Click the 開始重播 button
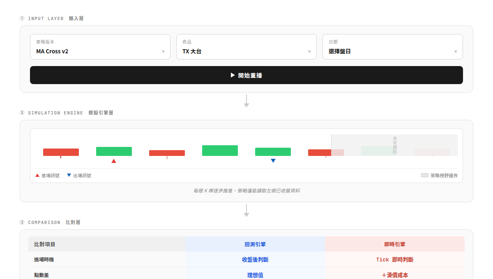Image resolution: width=493 pixels, height=279 pixels. 246,75
